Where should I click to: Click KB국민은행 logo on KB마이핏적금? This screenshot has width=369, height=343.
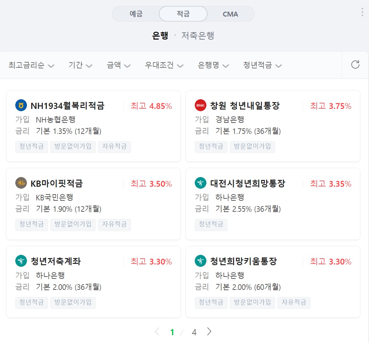[21, 183]
